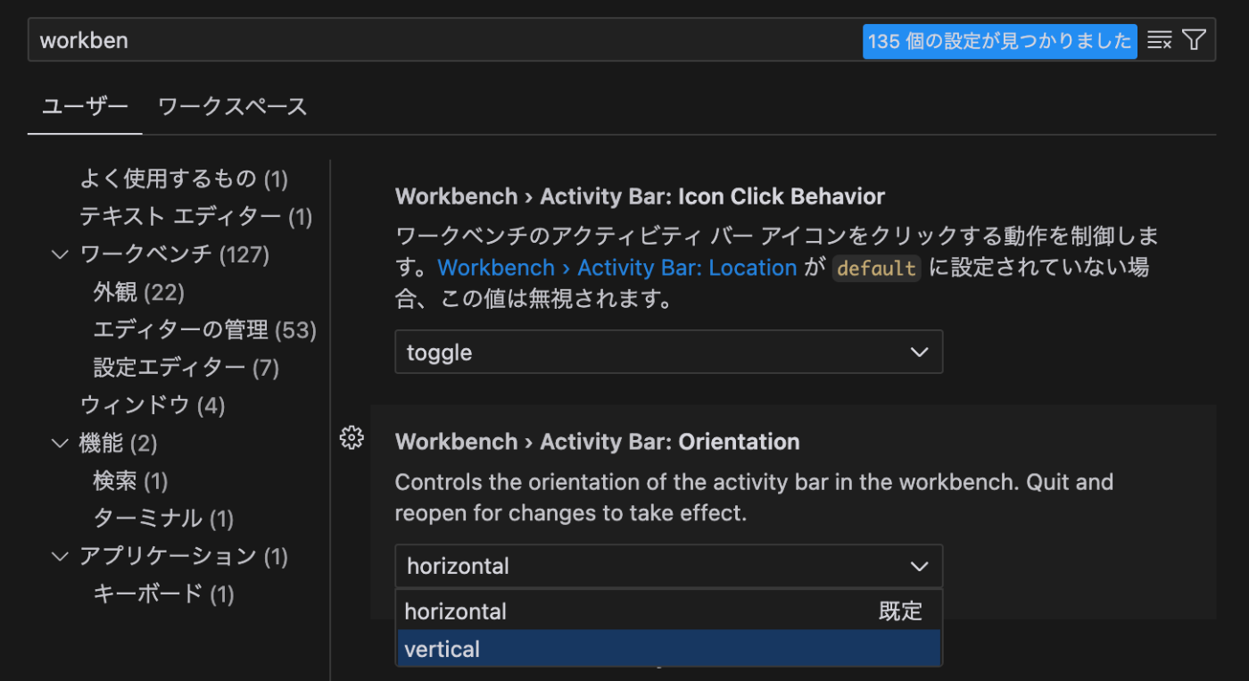Switch to the ワークスペース tab

pyautogui.click(x=232, y=107)
